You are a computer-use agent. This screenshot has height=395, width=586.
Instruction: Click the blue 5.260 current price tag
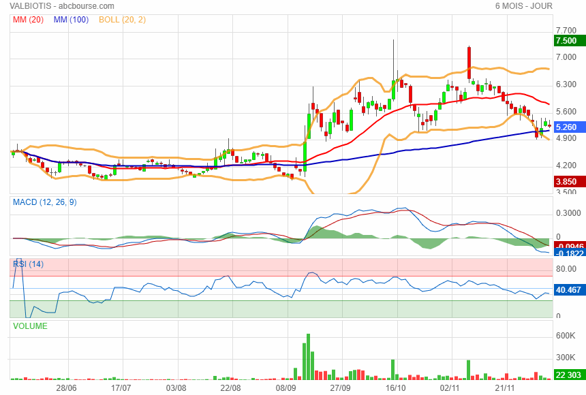[570, 127]
